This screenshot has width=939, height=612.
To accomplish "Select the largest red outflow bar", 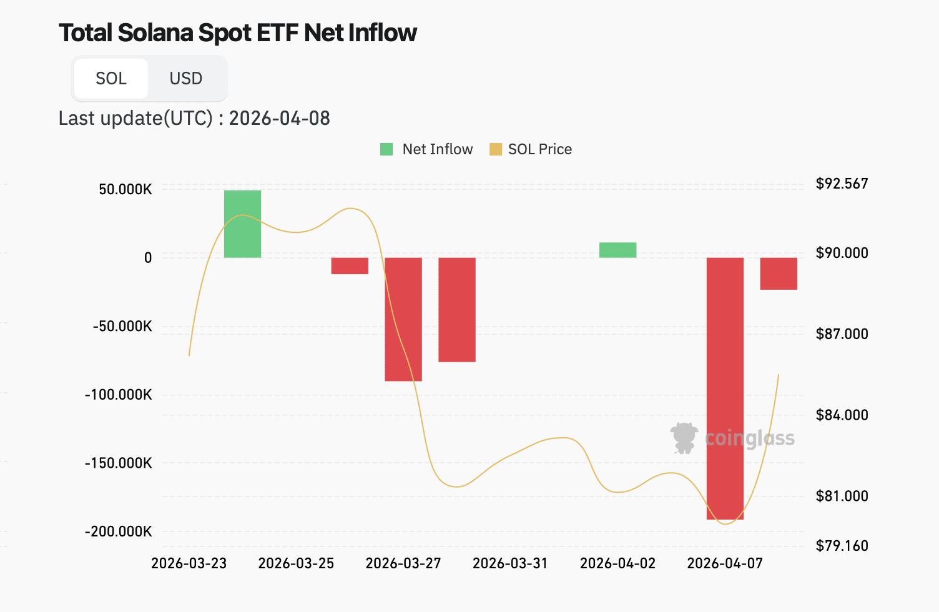I will (x=725, y=388).
